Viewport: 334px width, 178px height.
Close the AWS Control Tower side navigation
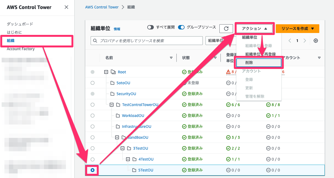tap(66, 7)
